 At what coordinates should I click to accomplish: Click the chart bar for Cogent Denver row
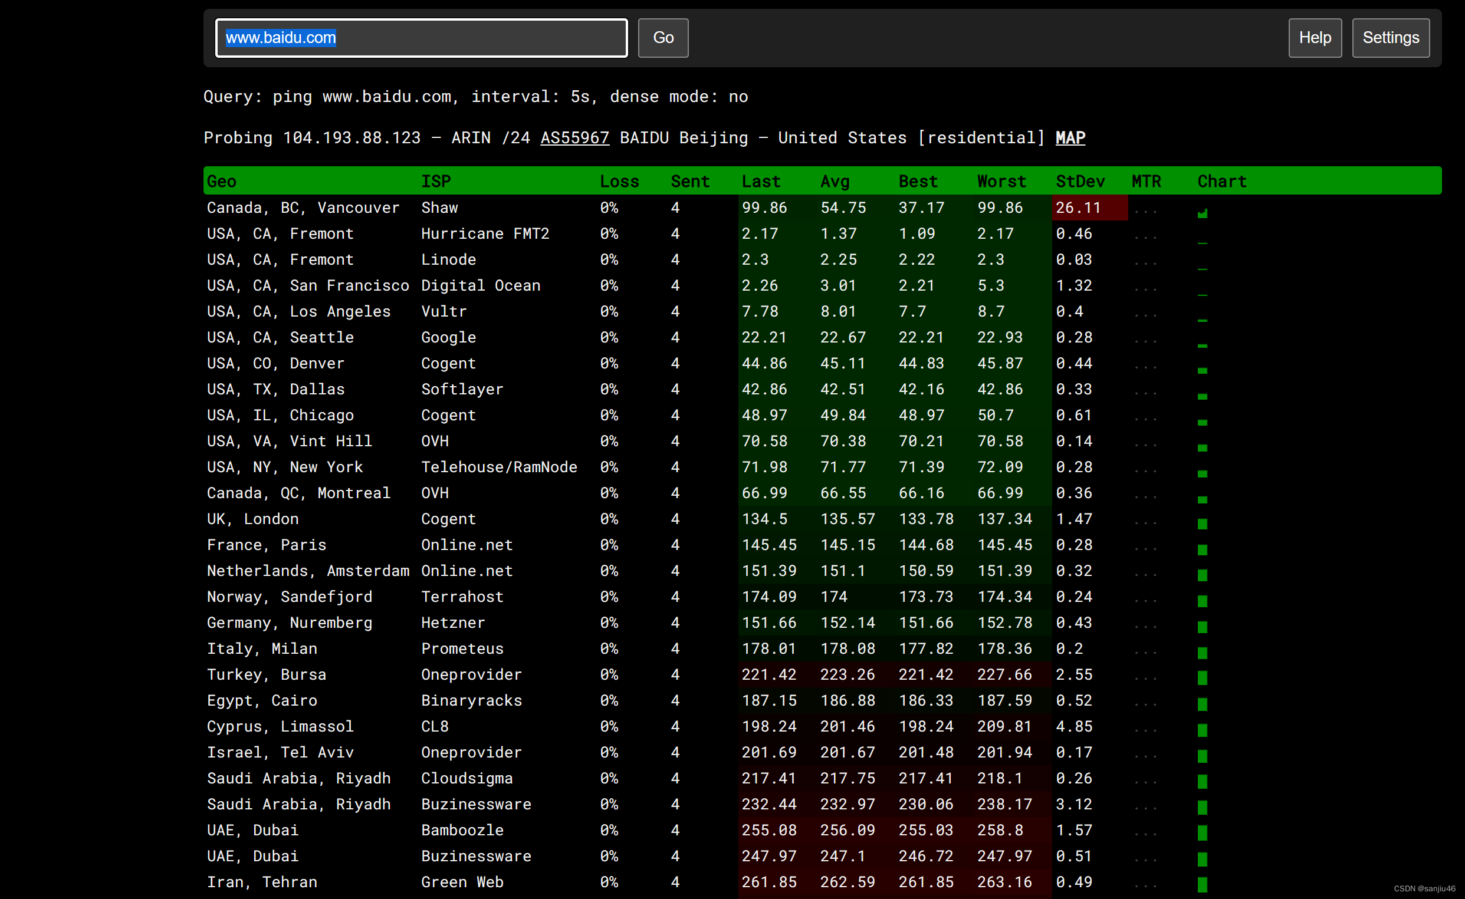1202,371
